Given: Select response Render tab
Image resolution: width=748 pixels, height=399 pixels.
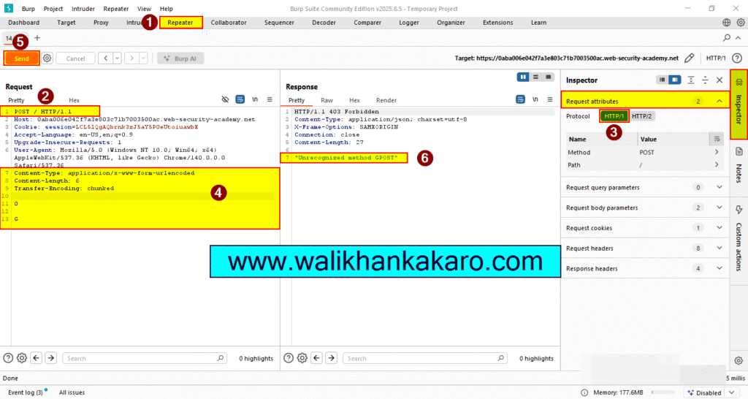Looking at the screenshot, I should (386, 100).
